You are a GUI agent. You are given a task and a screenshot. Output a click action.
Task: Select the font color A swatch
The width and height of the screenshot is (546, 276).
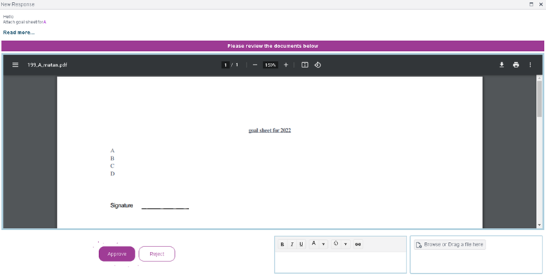pos(314,244)
